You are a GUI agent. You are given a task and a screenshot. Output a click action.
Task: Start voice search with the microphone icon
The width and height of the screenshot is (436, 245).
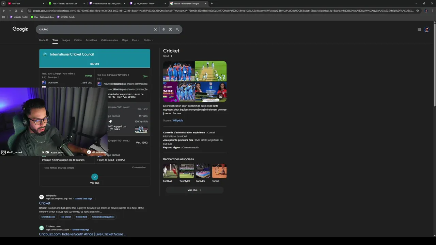click(x=164, y=29)
